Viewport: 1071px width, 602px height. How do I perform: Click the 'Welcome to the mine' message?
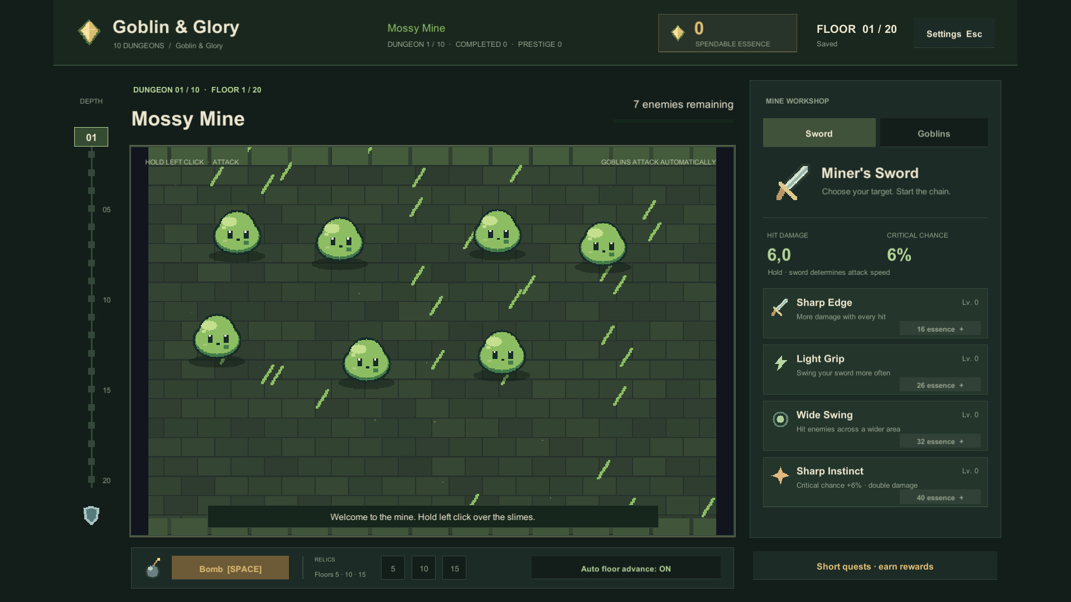(x=433, y=517)
